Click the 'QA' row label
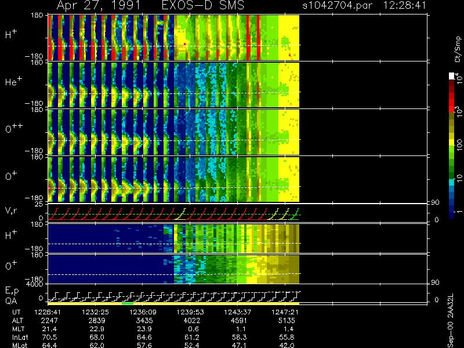The height and width of the screenshot is (348, 464). [x=11, y=300]
